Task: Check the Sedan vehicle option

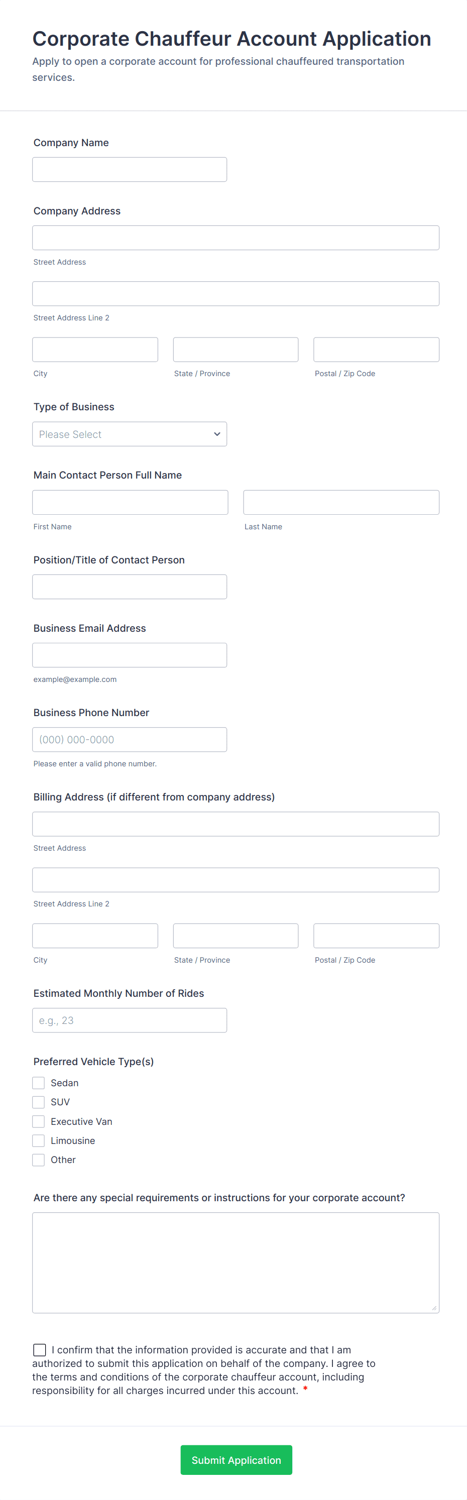Action: click(x=39, y=1083)
